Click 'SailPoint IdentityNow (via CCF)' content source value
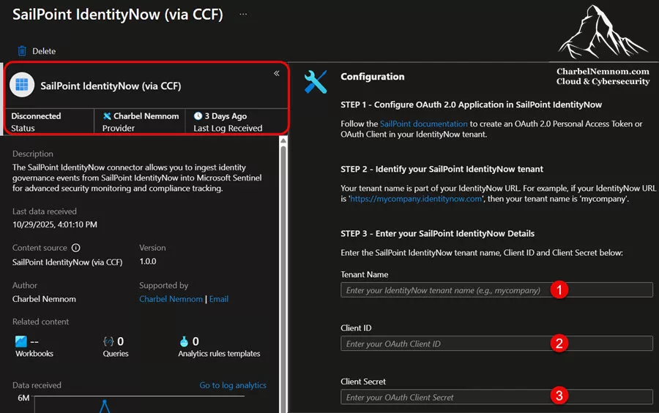659x413 pixels. (x=67, y=262)
